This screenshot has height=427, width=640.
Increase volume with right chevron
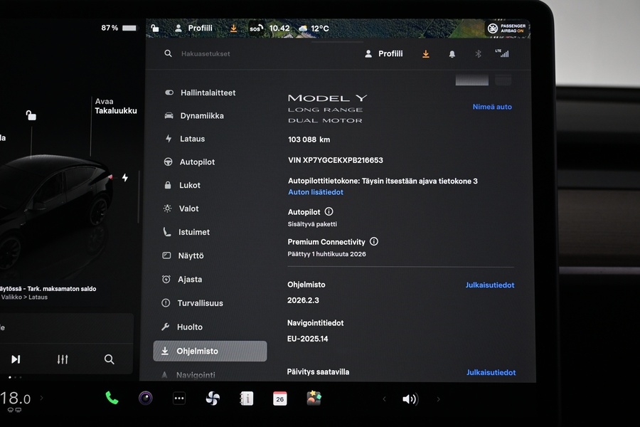click(438, 399)
